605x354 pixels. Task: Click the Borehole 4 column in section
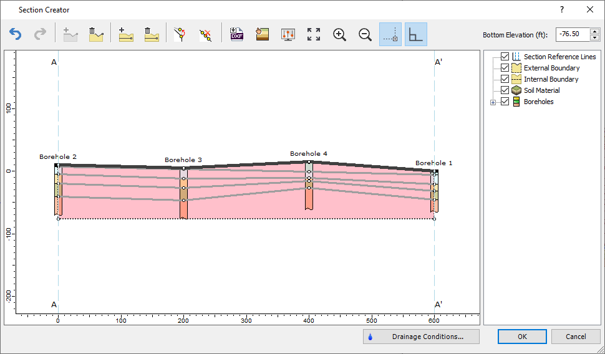point(309,186)
